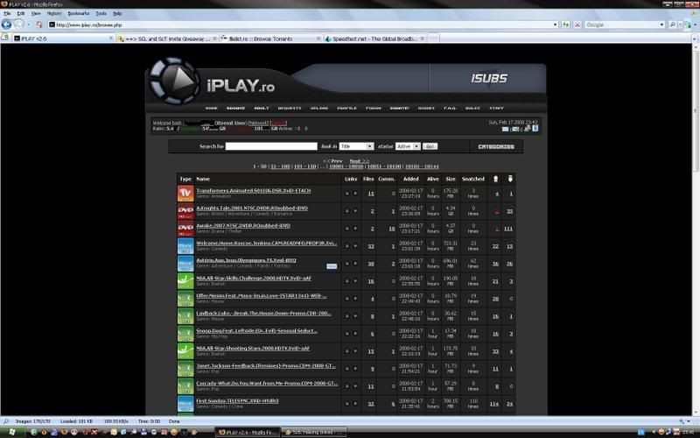This screenshot has width=700, height=438.
Task: Switch to the filelist.ro Browse Torrents tab
Action: pos(270,39)
